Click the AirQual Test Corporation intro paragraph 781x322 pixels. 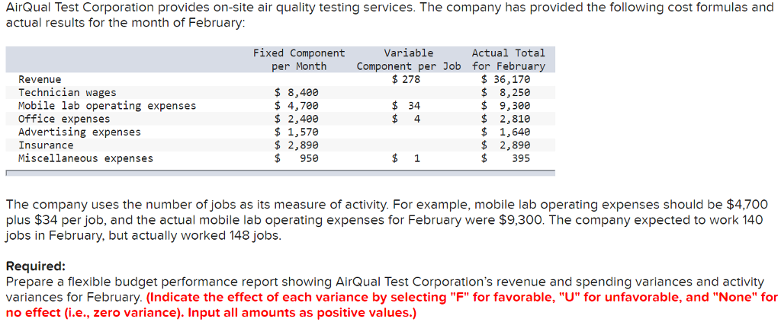(389, 15)
